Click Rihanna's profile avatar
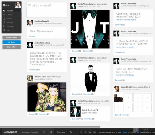The height and width of the screenshot is (135, 155). 30,78
